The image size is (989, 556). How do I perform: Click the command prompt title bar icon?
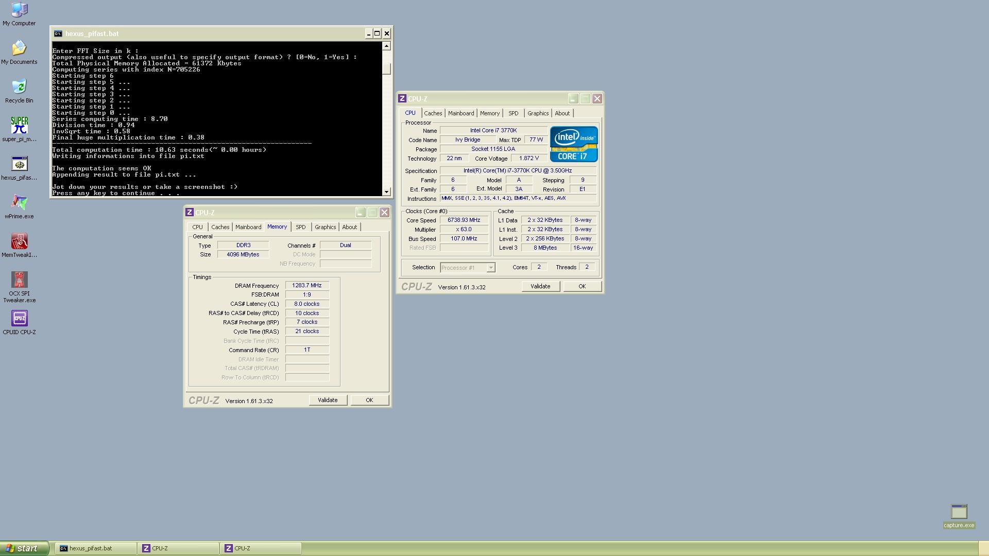(x=58, y=33)
